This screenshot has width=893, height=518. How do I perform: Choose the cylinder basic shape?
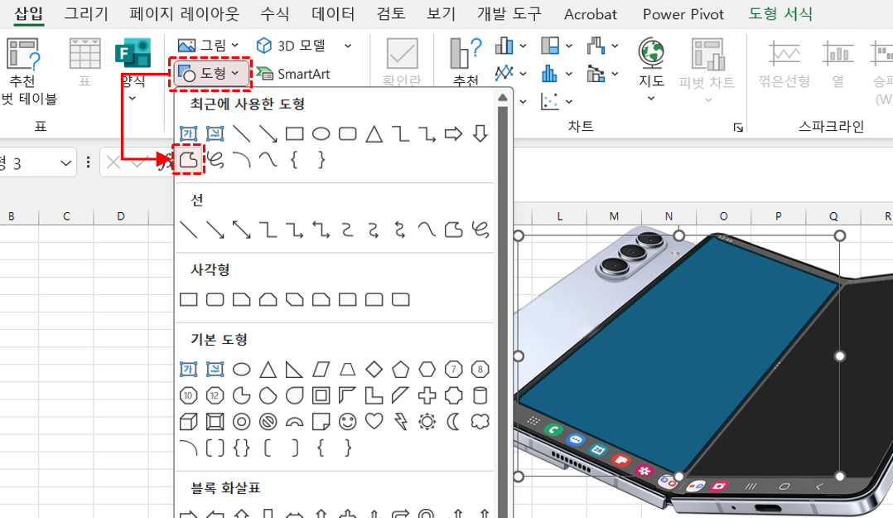point(480,395)
